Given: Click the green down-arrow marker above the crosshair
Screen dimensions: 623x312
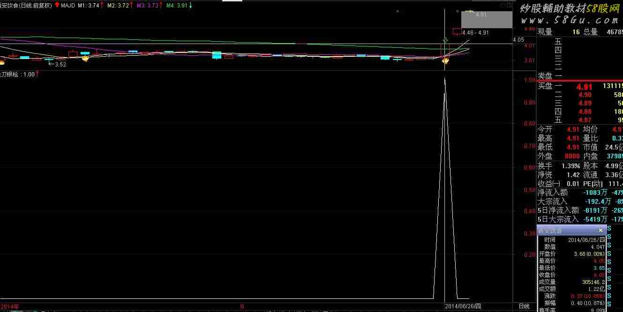Looking at the screenshot, I should [445, 41].
